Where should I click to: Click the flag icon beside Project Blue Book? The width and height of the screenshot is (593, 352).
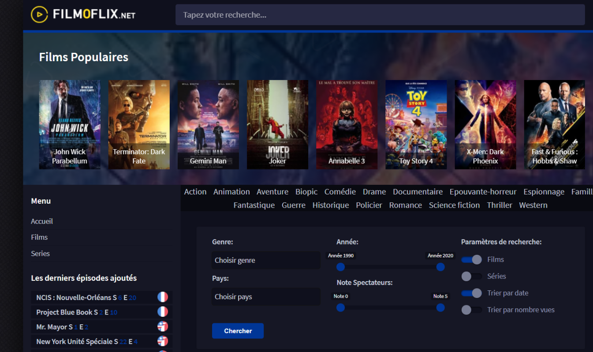[163, 312]
